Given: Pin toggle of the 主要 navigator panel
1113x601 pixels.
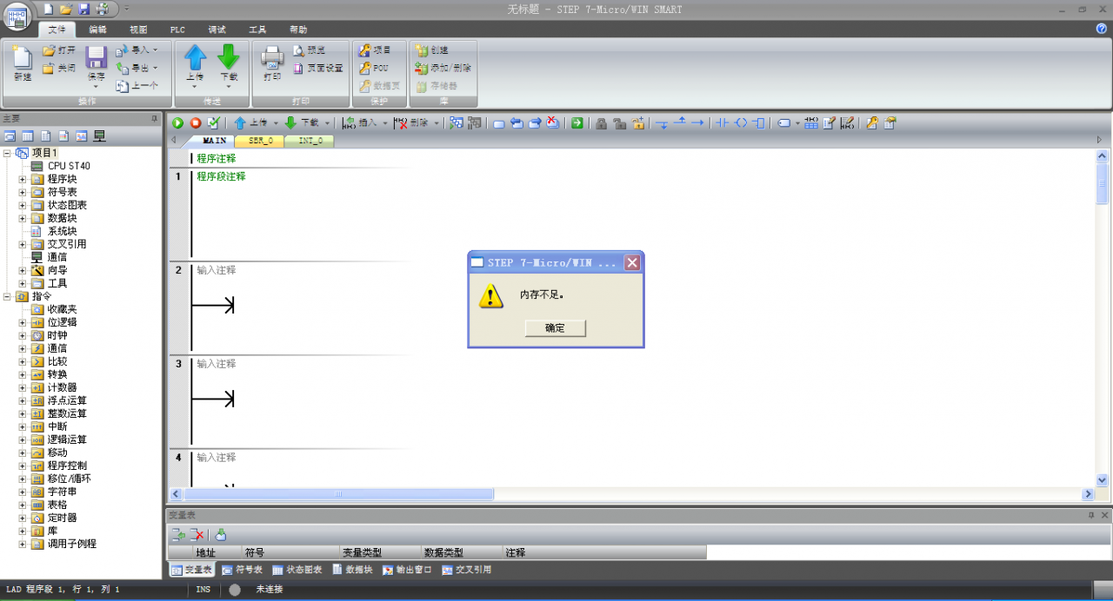Looking at the screenshot, I should (x=154, y=118).
